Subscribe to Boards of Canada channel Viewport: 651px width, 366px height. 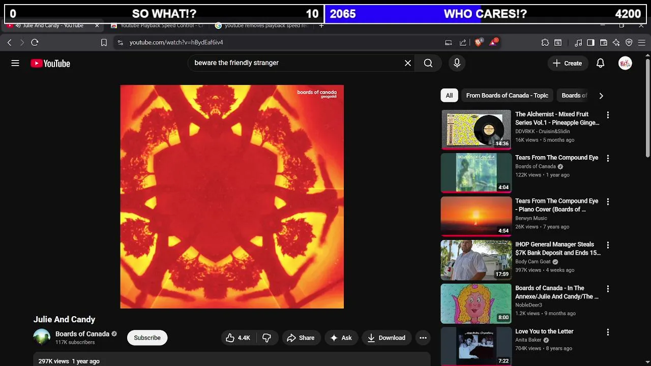pyautogui.click(x=147, y=338)
